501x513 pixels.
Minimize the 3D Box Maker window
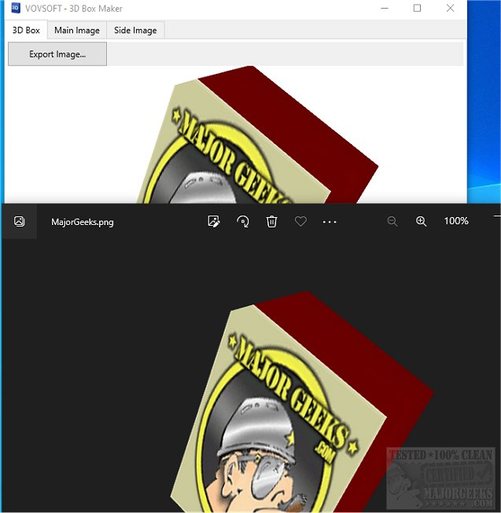click(x=385, y=8)
